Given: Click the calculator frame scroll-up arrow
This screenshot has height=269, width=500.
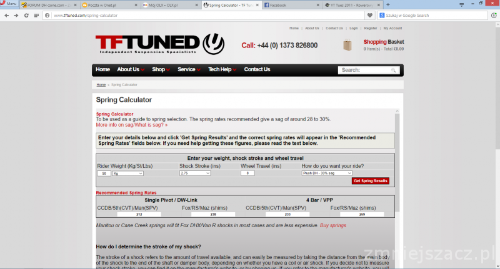Looking at the screenshot, I should tap(397, 111).
